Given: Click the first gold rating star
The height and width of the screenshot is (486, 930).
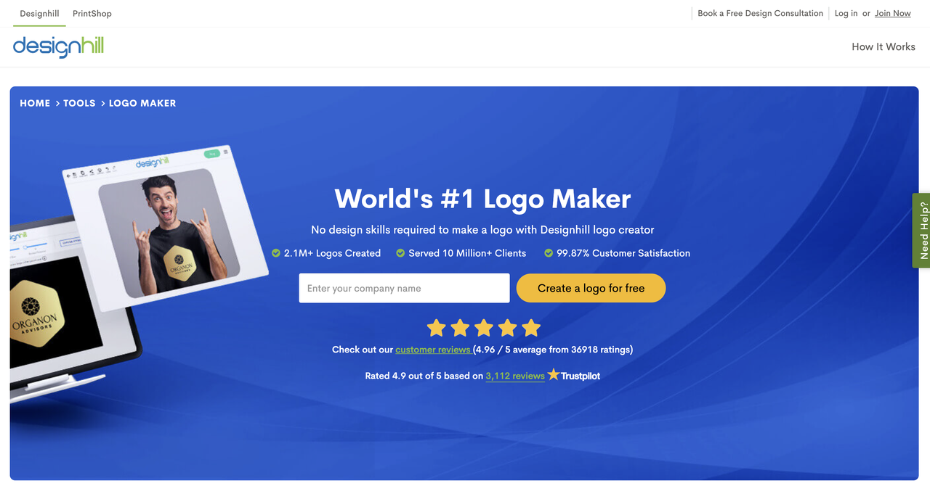Looking at the screenshot, I should [x=436, y=328].
